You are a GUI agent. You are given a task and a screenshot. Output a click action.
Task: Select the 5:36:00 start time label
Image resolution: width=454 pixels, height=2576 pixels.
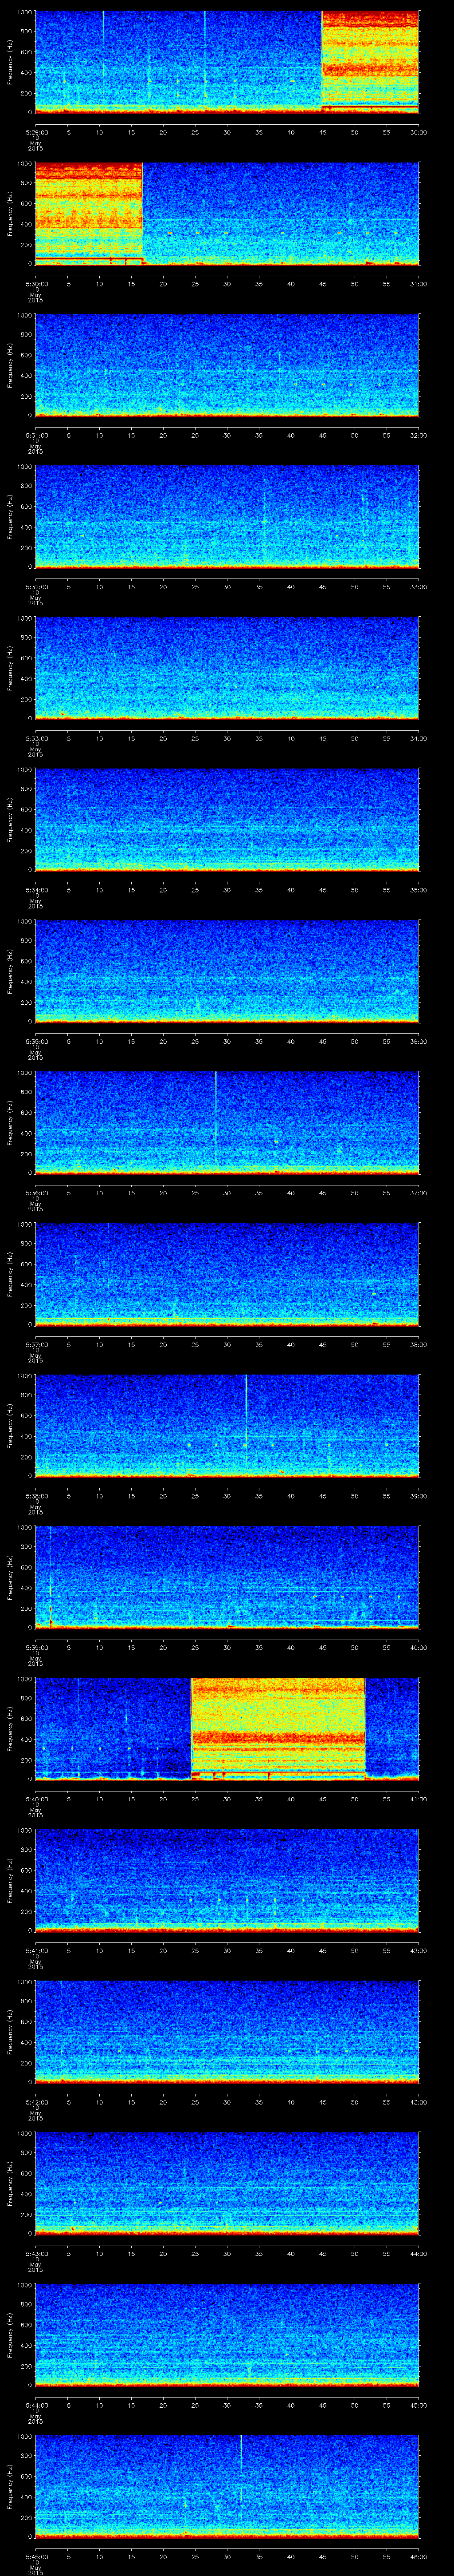(36, 1193)
